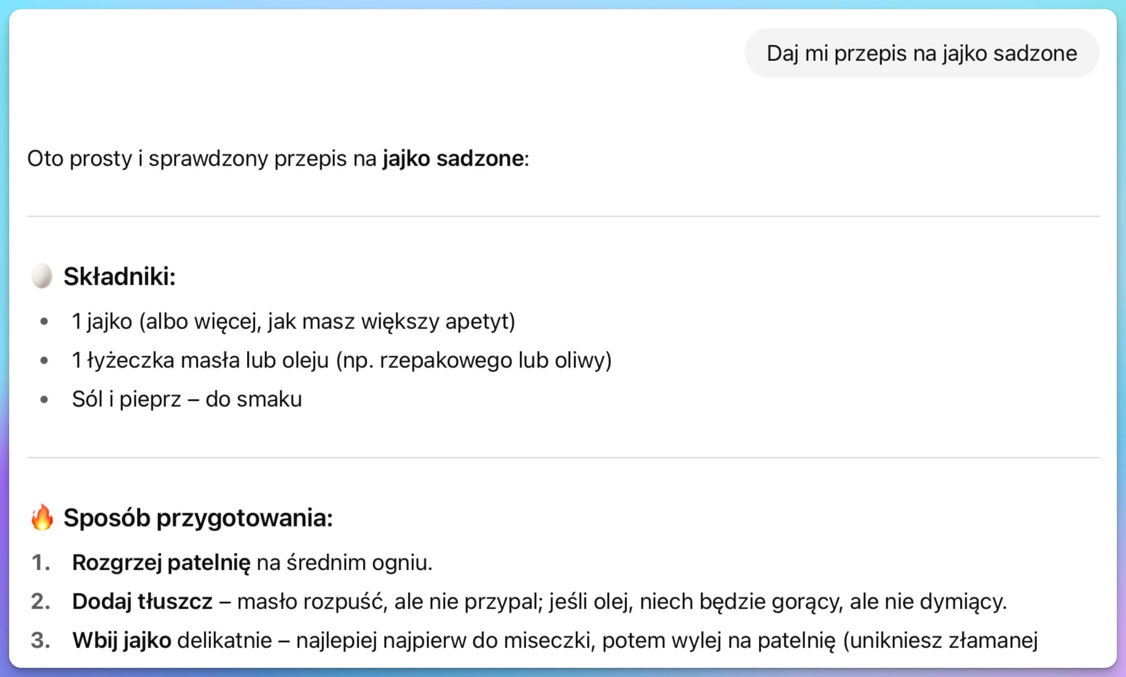The width and height of the screenshot is (1126, 677).
Task: Click bold 'Dodaj tłuszcz' in step two
Action: 142,601
